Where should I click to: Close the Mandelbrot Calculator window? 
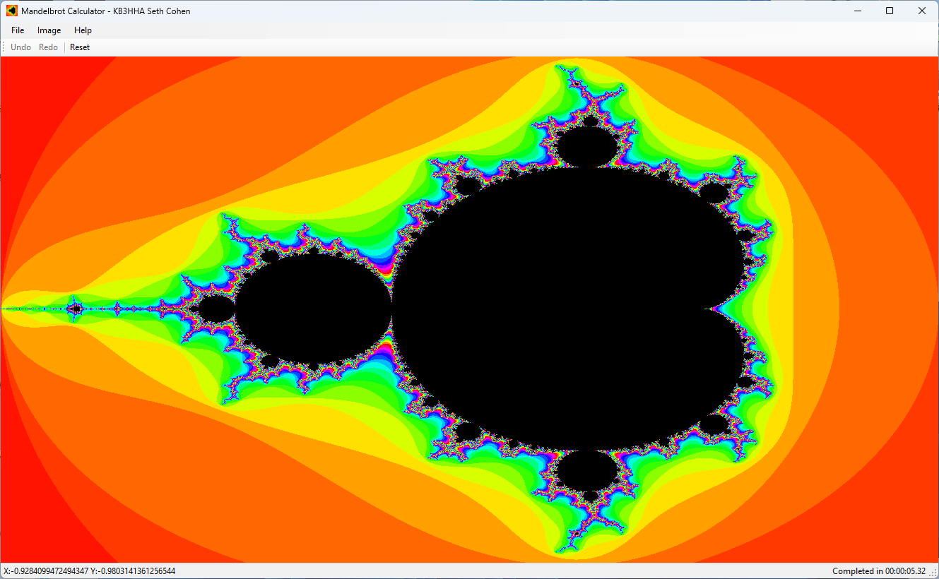922,11
